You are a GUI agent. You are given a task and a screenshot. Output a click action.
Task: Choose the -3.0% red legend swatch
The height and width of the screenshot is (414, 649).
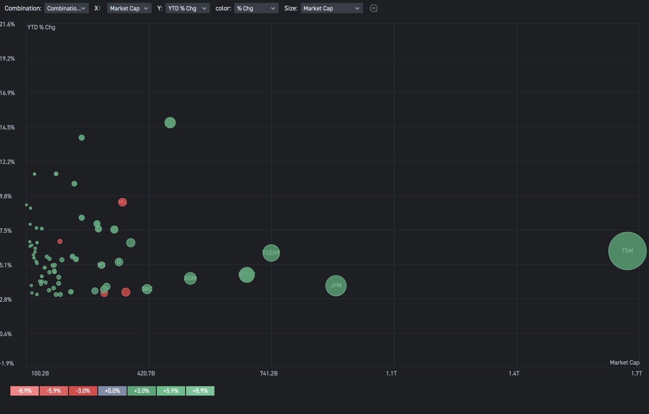click(83, 391)
